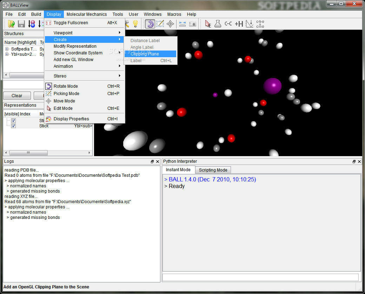
Task: Choose Distance Label in the submenu
Action: coord(150,41)
